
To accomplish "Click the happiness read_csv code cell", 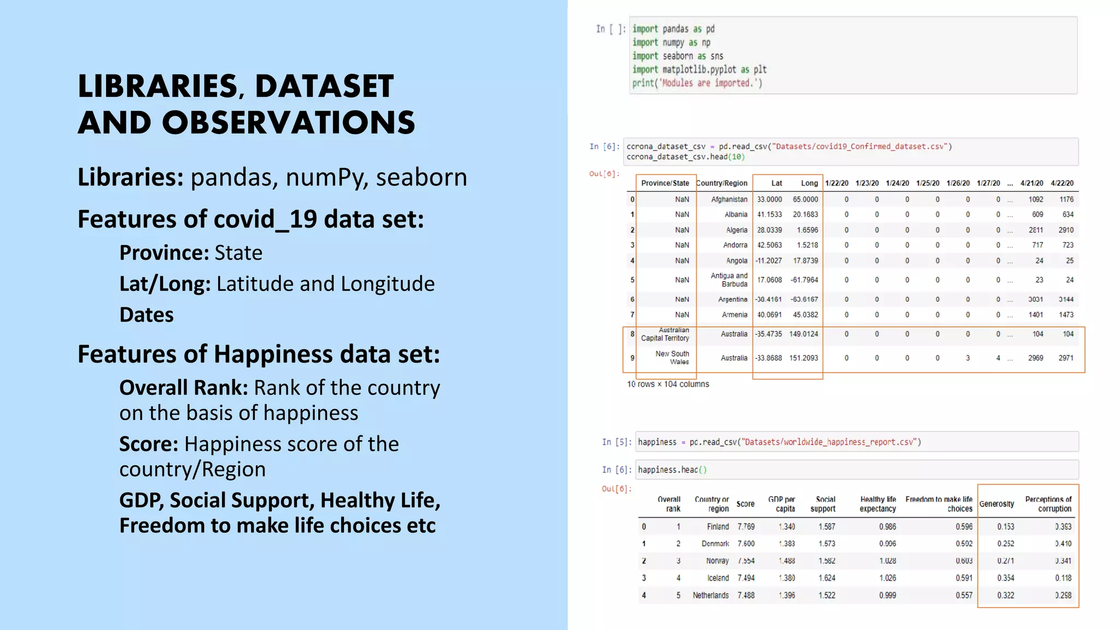I will pyautogui.click(x=857, y=442).
